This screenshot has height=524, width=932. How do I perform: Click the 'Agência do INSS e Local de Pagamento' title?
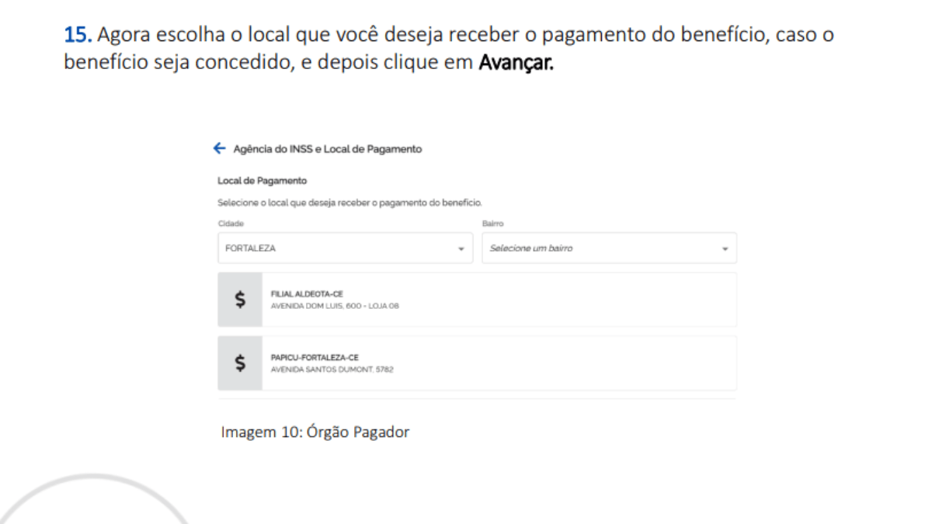tap(327, 149)
